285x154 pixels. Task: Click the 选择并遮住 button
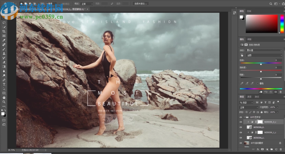tap(140, 4)
